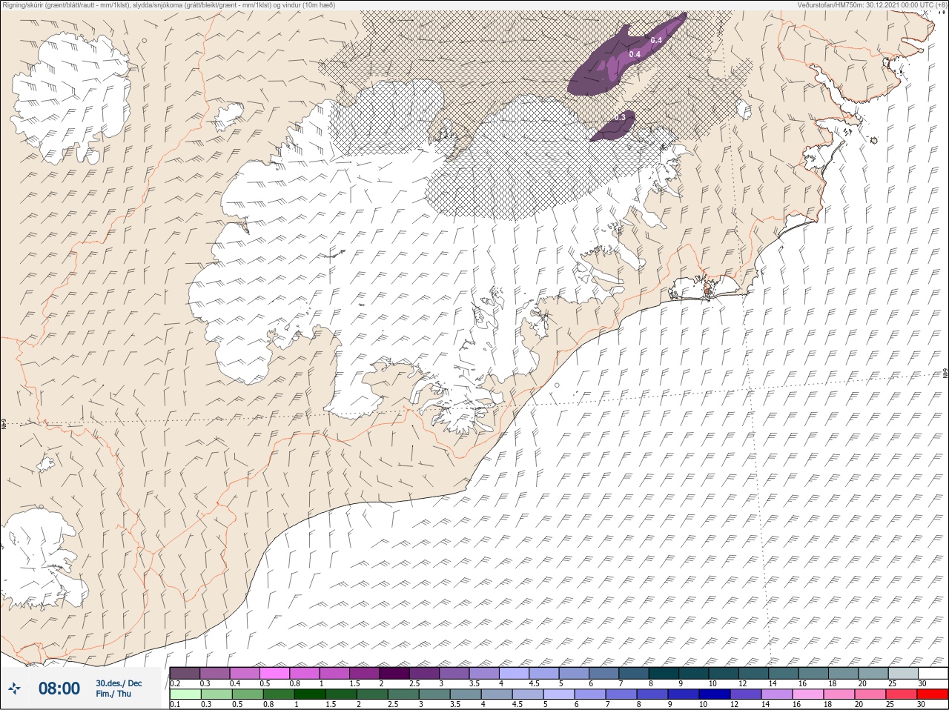Click the 08:00 forecast time display

(59, 689)
